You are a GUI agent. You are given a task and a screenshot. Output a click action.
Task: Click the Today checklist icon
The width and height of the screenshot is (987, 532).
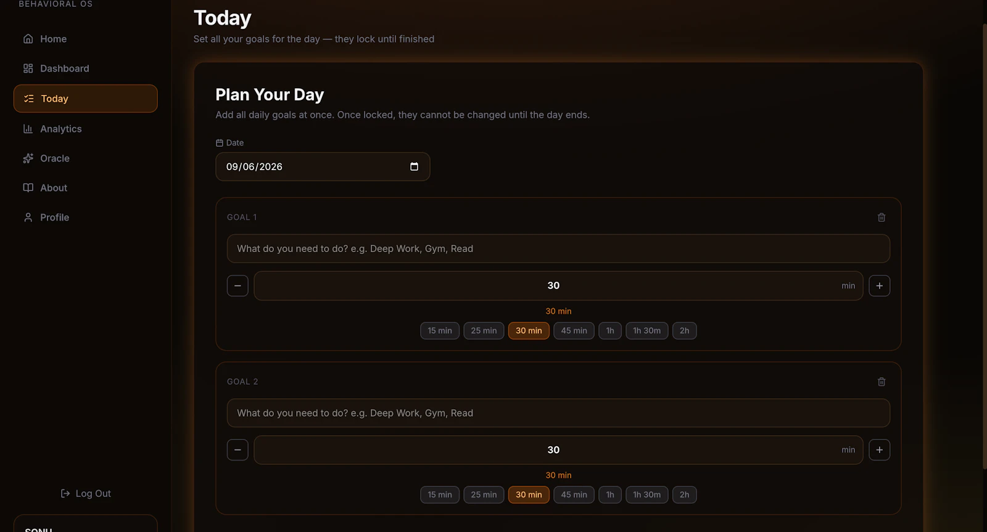(28, 99)
